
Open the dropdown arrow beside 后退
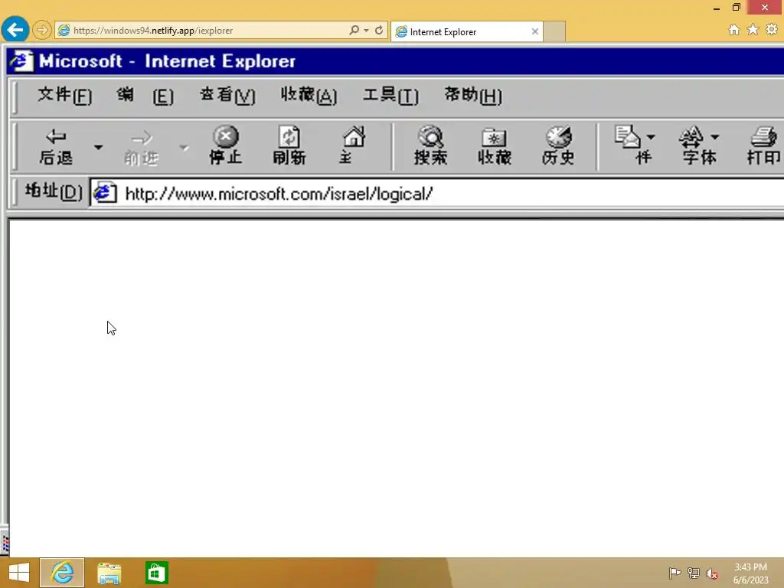(99, 147)
